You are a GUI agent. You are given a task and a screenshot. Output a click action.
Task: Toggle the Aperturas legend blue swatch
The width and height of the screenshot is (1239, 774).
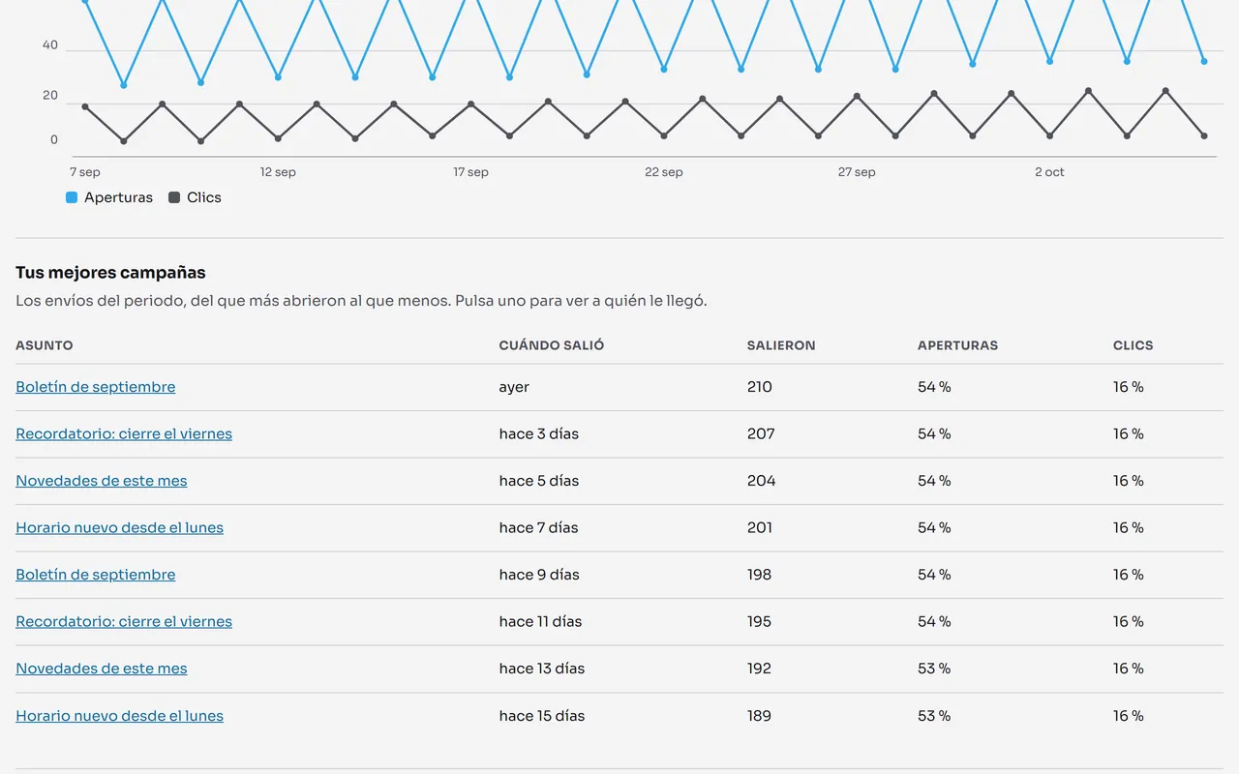pyautogui.click(x=72, y=197)
